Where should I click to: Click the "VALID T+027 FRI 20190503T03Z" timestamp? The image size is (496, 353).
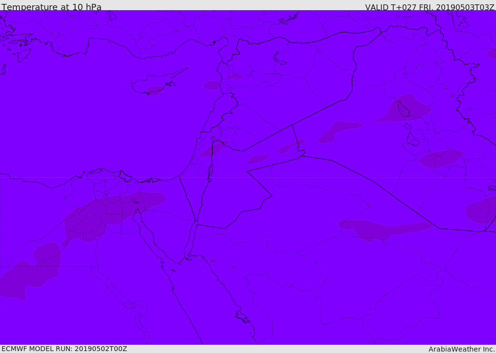(429, 7)
